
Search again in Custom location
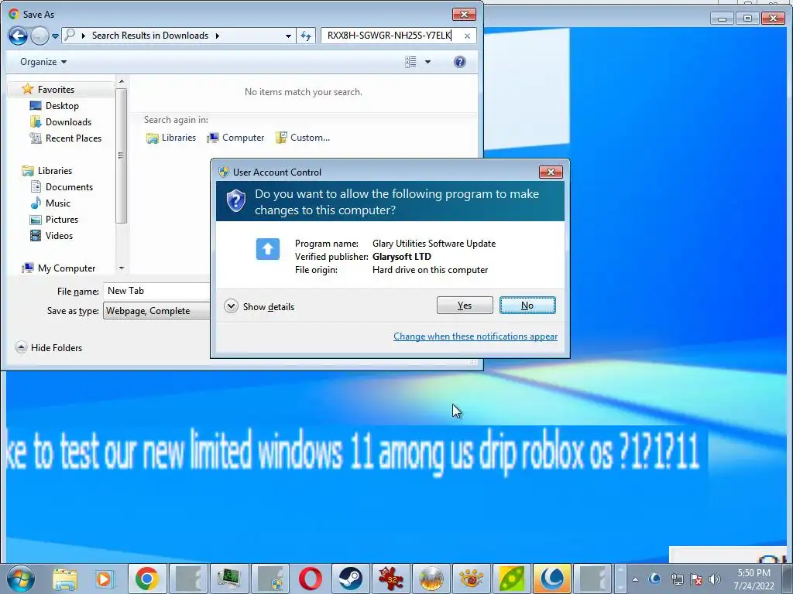coord(303,138)
